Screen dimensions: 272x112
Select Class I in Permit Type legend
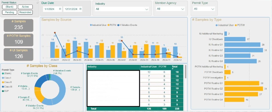(7, 78)
